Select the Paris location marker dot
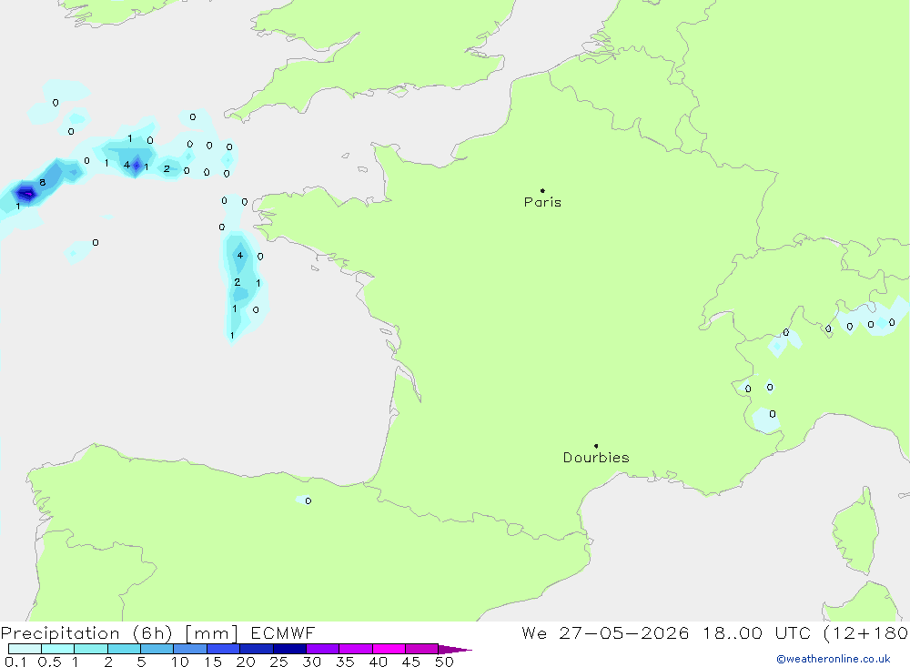The width and height of the screenshot is (910, 667). (x=542, y=190)
